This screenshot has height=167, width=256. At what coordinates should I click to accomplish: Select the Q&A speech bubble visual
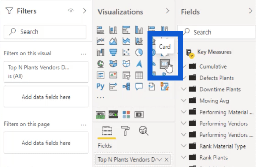(139, 87)
